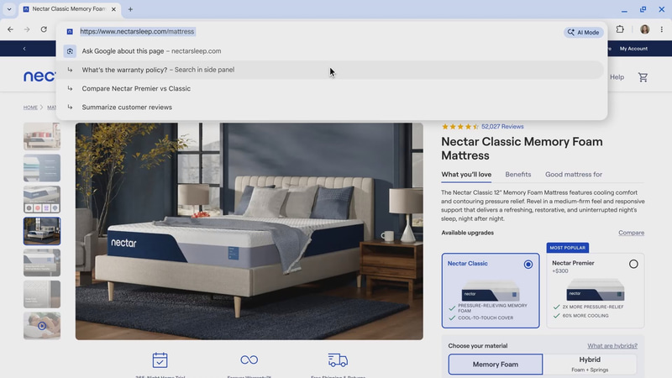Switch to Good mattress for tab

[x=574, y=175]
